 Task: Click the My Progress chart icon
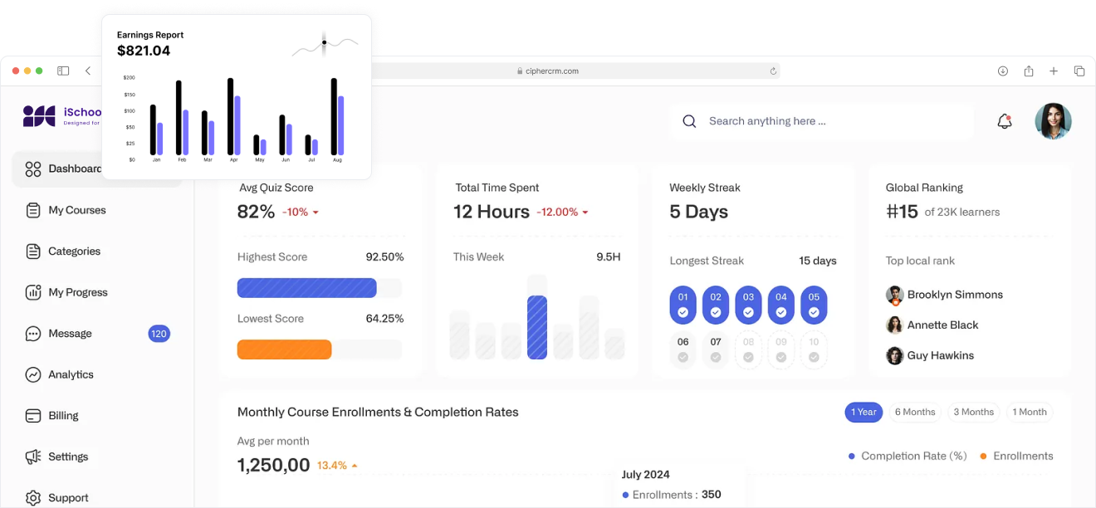point(33,292)
